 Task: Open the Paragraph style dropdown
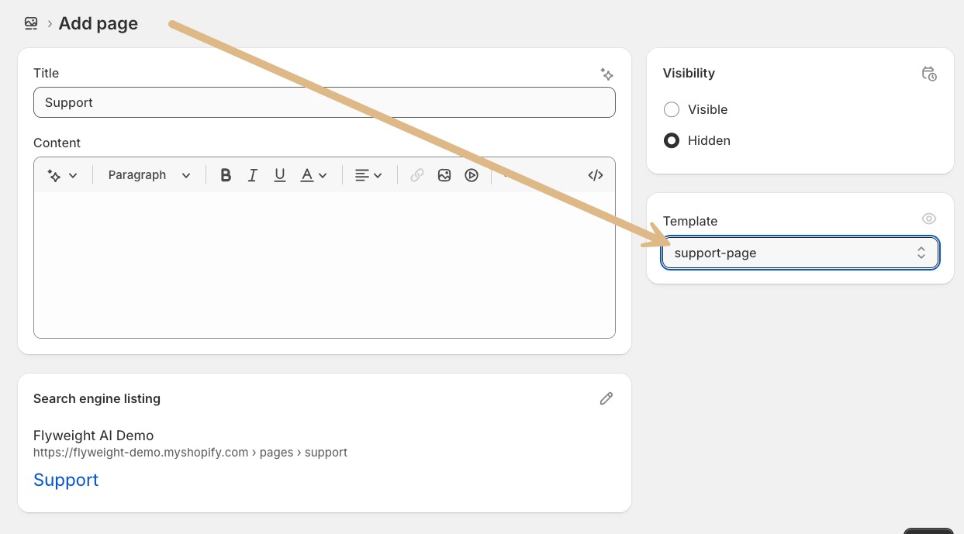point(149,175)
